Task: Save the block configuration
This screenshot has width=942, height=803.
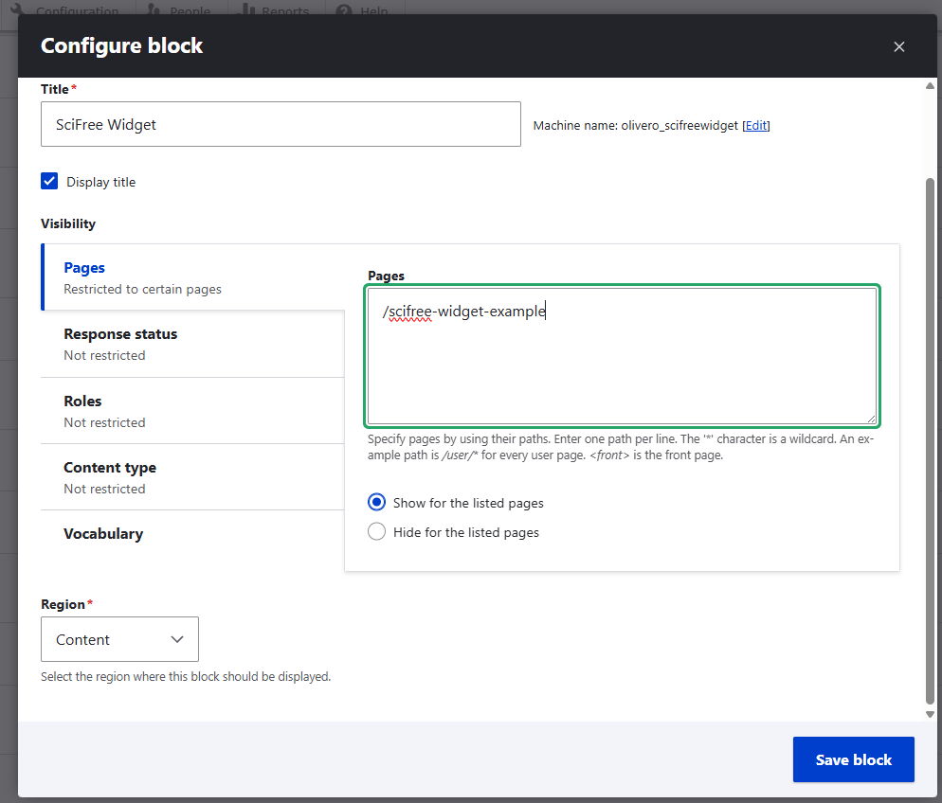Action: click(852, 758)
